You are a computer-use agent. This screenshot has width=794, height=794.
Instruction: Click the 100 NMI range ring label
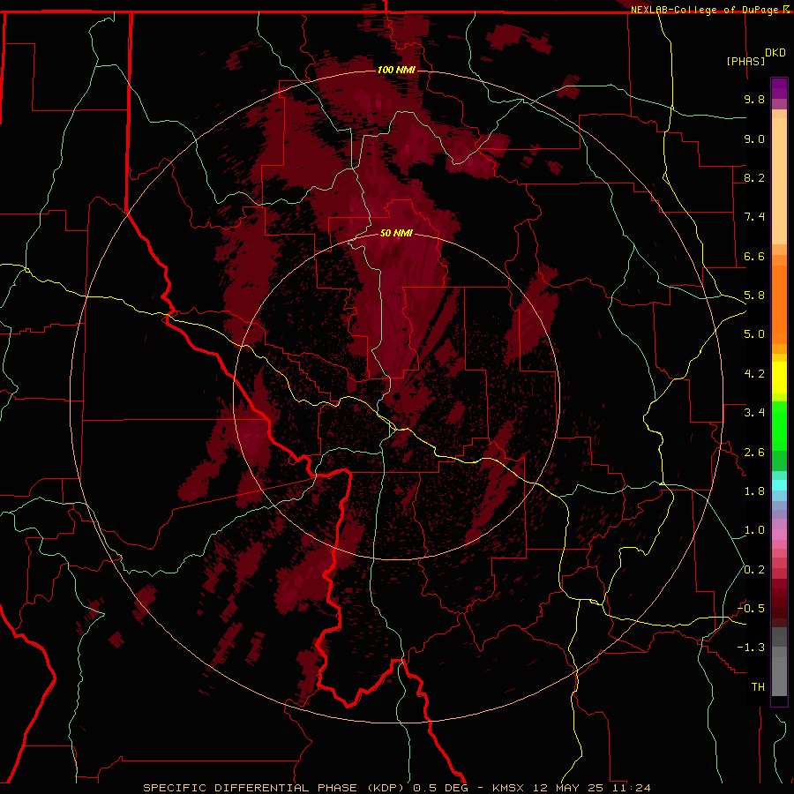click(x=396, y=70)
